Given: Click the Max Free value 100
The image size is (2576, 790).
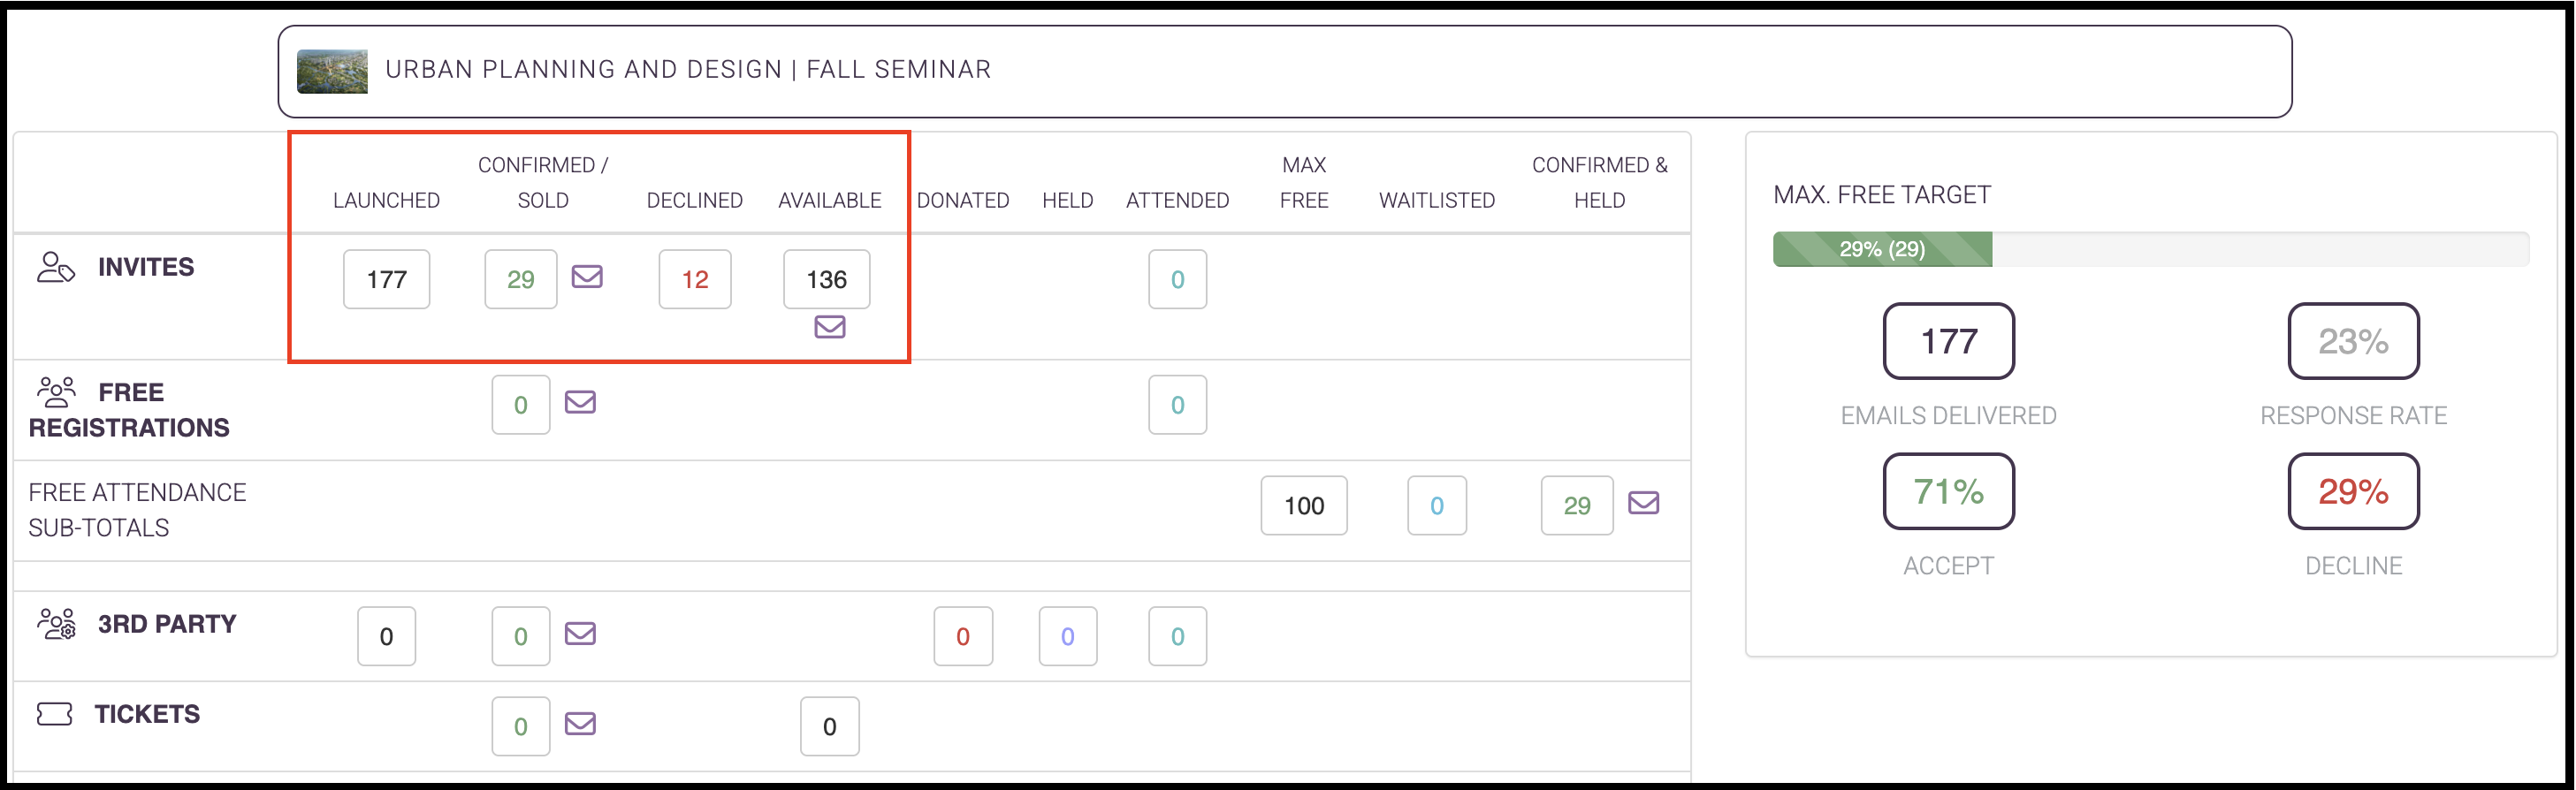Looking at the screenshot, I should coord(1303,506).
